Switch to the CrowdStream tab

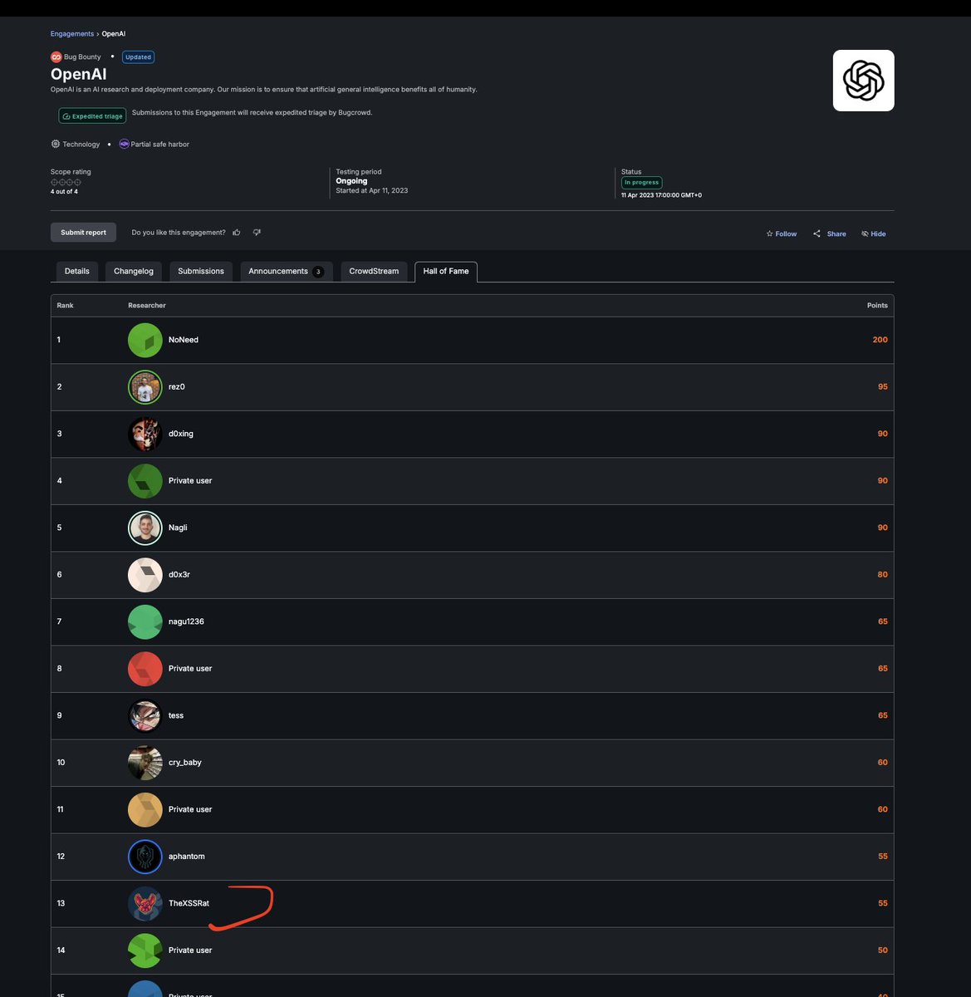[374, 272]
